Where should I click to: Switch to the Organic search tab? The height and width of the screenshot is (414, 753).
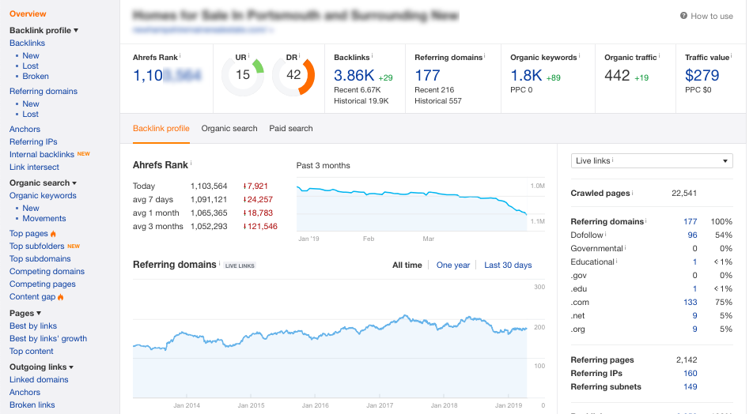point(229,129)
